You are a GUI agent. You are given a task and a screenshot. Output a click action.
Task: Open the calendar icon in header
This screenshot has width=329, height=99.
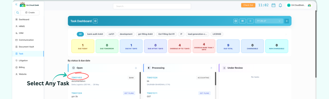[x=273, y=5]
